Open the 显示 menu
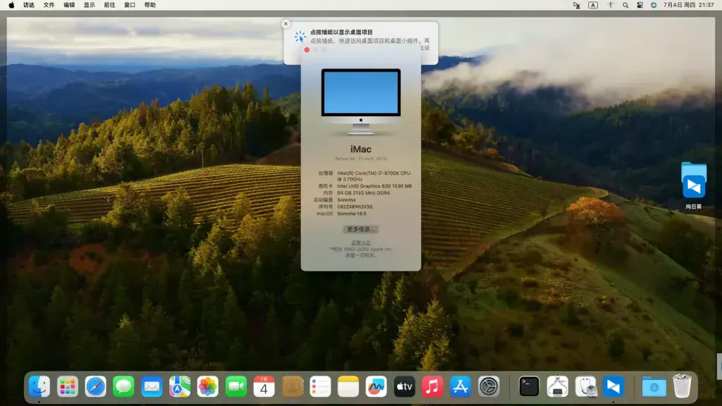Screen dimensions: 722x406 click(x=90, y=5)
